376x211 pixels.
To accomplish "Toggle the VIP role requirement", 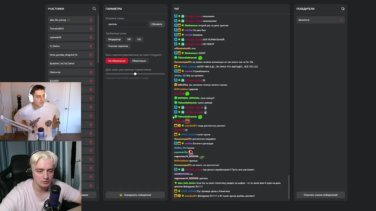I will [129, 39].
